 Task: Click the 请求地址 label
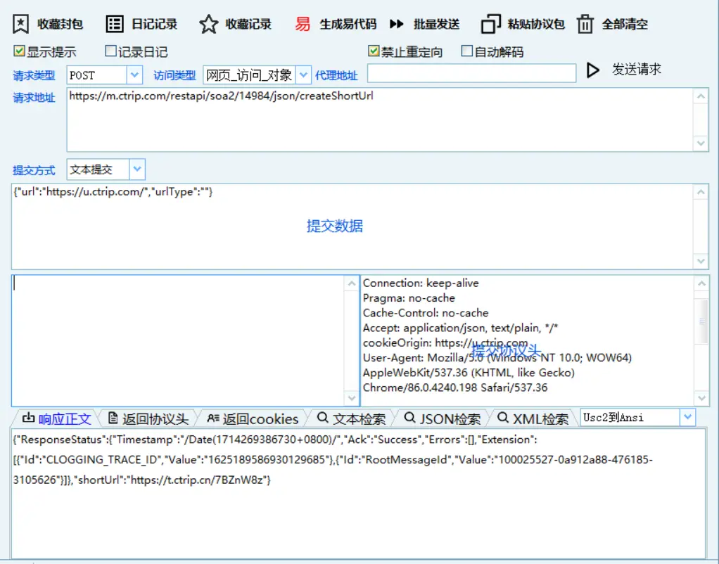(x=34, y=98)
